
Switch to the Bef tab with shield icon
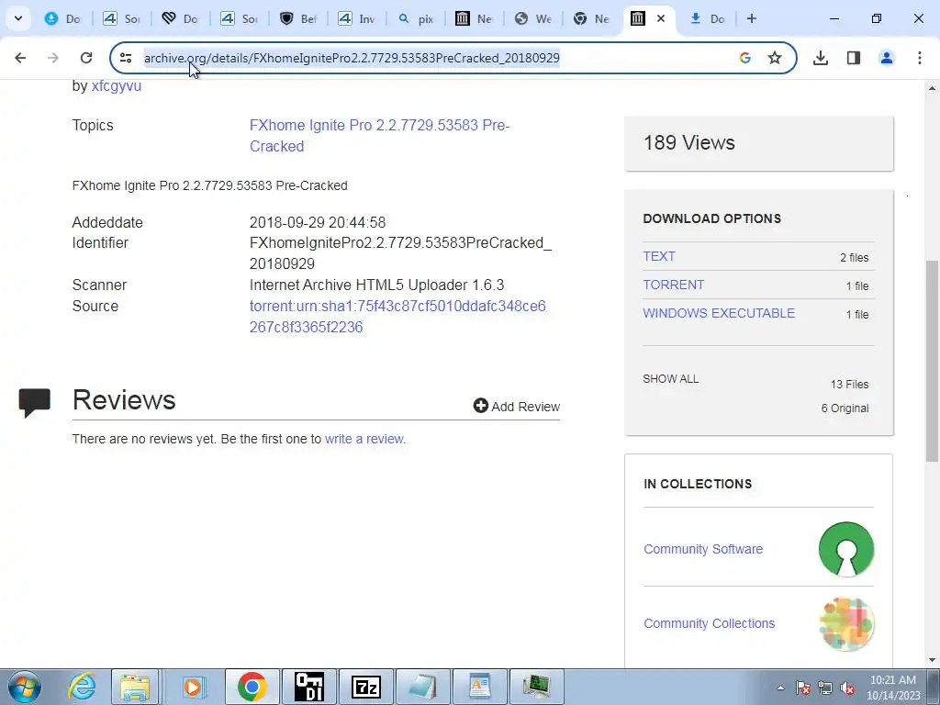tap(298, 18)
